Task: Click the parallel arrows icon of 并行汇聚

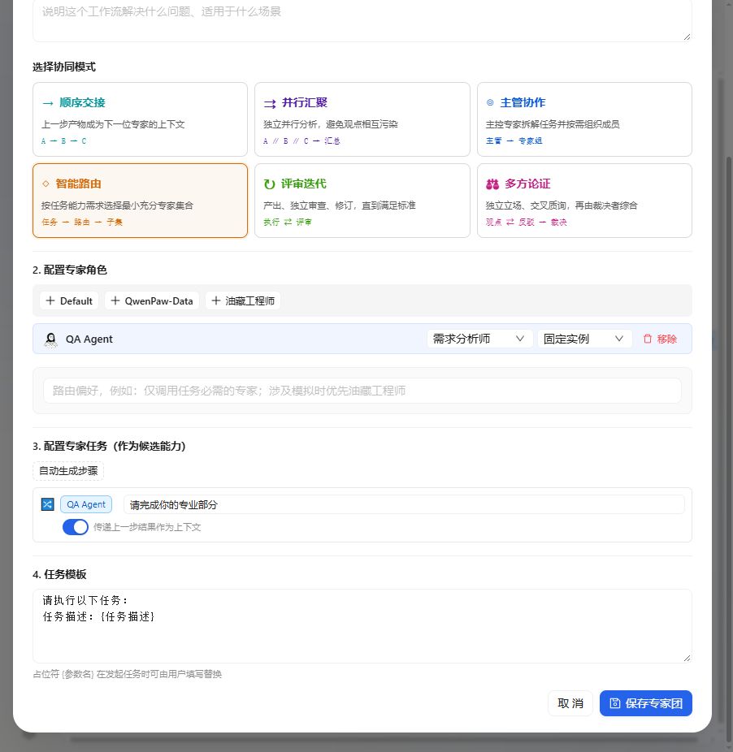Action: (x=270, y=103)
